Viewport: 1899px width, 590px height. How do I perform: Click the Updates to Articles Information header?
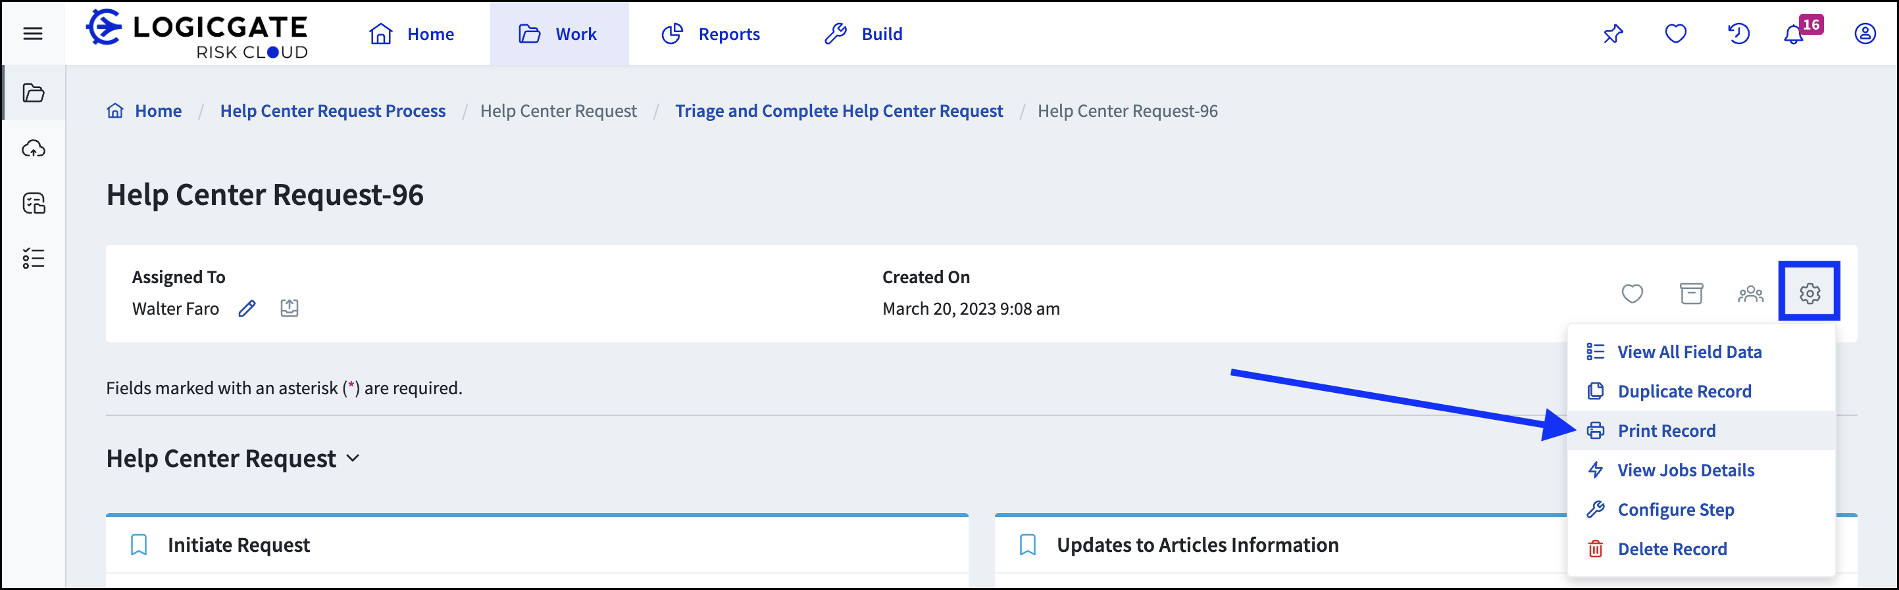1197,545
